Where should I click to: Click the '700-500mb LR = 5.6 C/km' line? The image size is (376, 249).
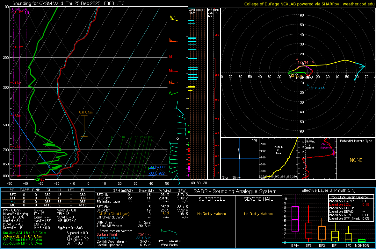pyautogui.click(x=22, y=243)
